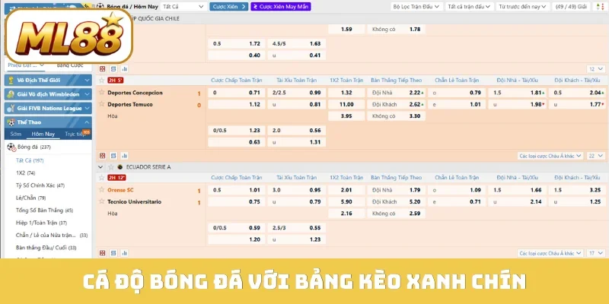Collapse Thể Thao section chevron
The image size is (609, 304).
pyautogui.click(x=87, y=122)
